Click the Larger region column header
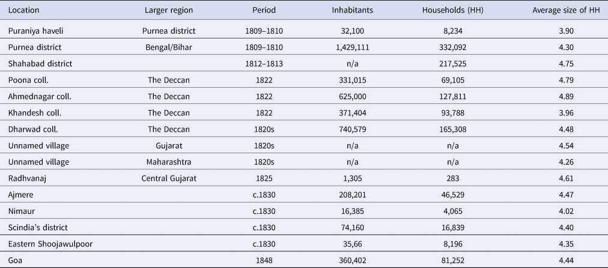Viewport: 608px width, 268px height. point(169,10)
